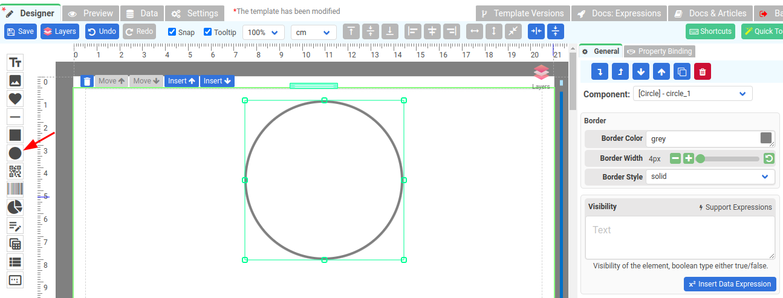
Task: Click Insert Data Expression button
Action: coord(730,284)
